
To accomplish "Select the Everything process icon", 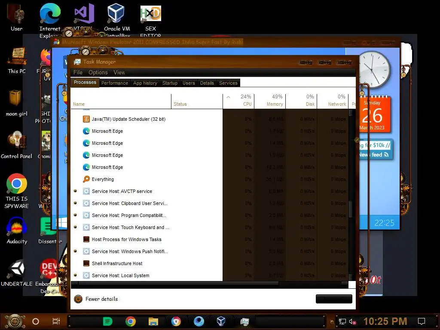I will 86,179.
